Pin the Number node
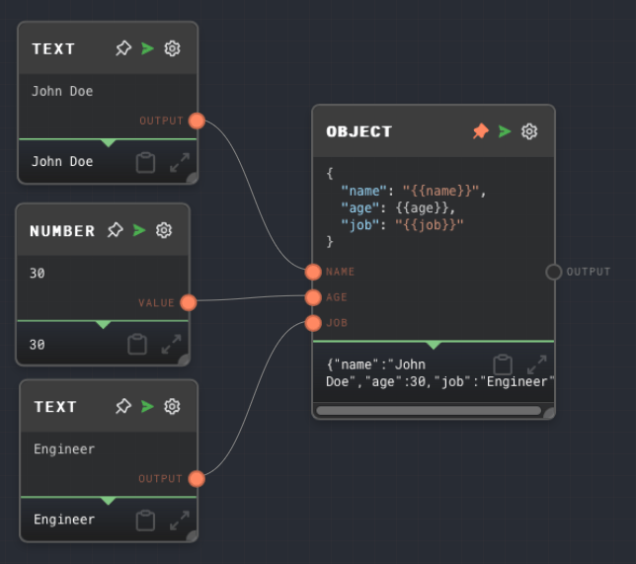The width and height of the screenshot is (636, 564). pyautogui.click(x=116, y=230)
